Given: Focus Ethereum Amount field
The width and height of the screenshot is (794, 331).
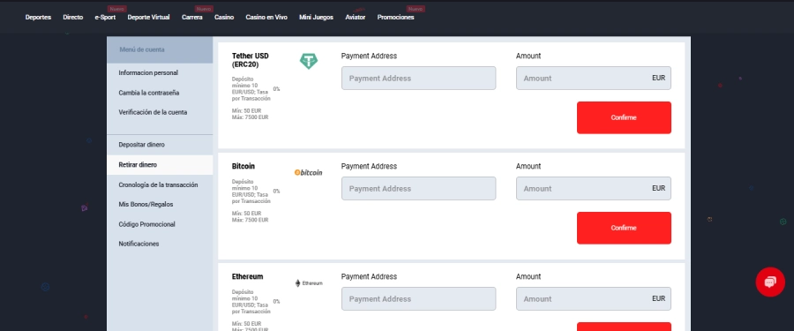Looking at the screenshot, I should (594, 299).
